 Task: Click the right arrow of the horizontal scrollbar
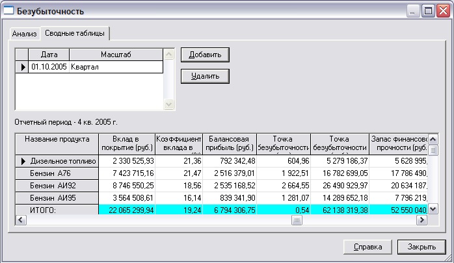coord(422,220)
